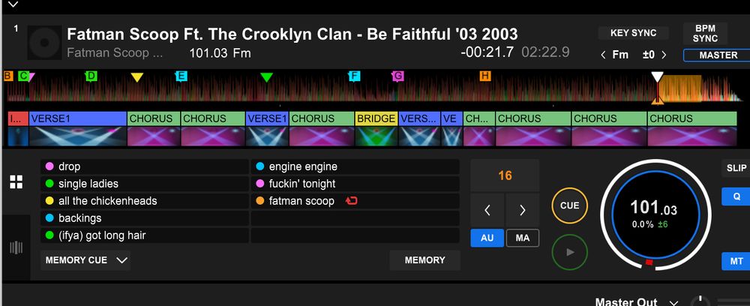Click the pink dot next to drop
This screenshot has height=306, width=750.
click(x=49, y=166)
